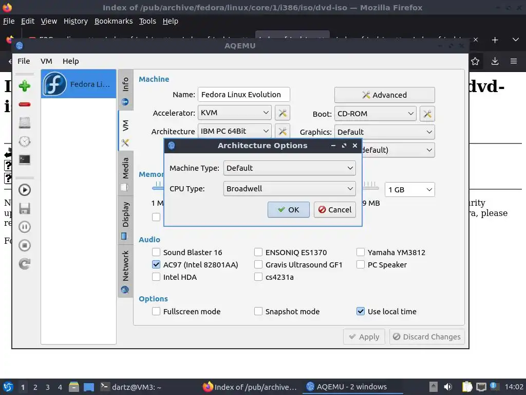Click show desktop icon in taskbar

click(x=89, y=387)
